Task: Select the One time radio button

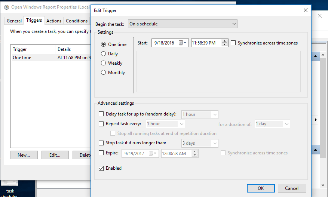Action: tap(103, 44)
